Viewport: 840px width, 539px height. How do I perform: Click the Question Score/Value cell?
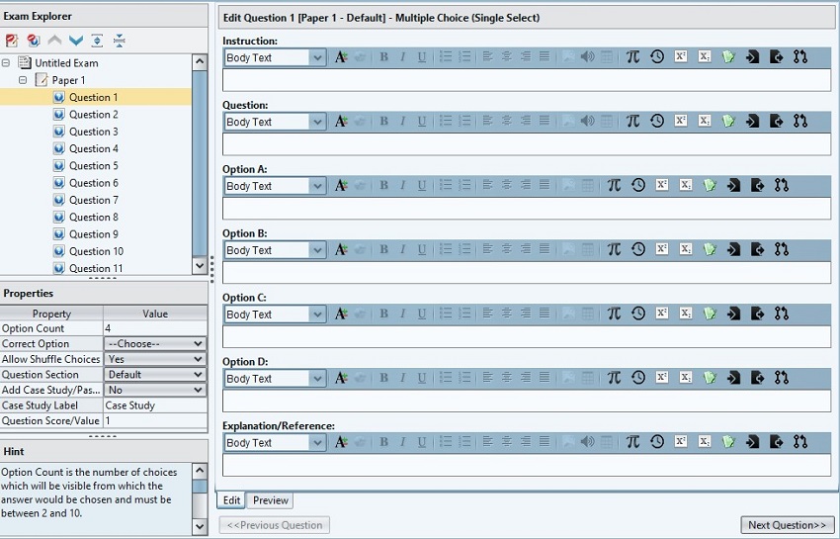[155, 421]
